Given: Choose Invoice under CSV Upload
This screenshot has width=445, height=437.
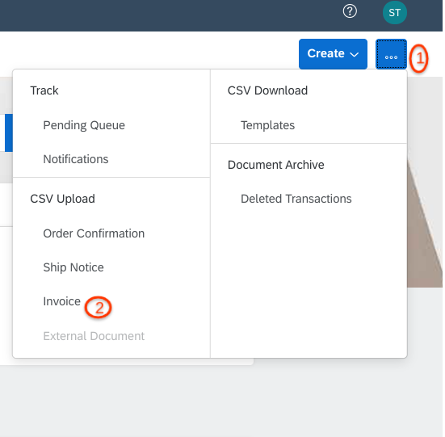Looking at the screenshot, I should pos(61,301).
